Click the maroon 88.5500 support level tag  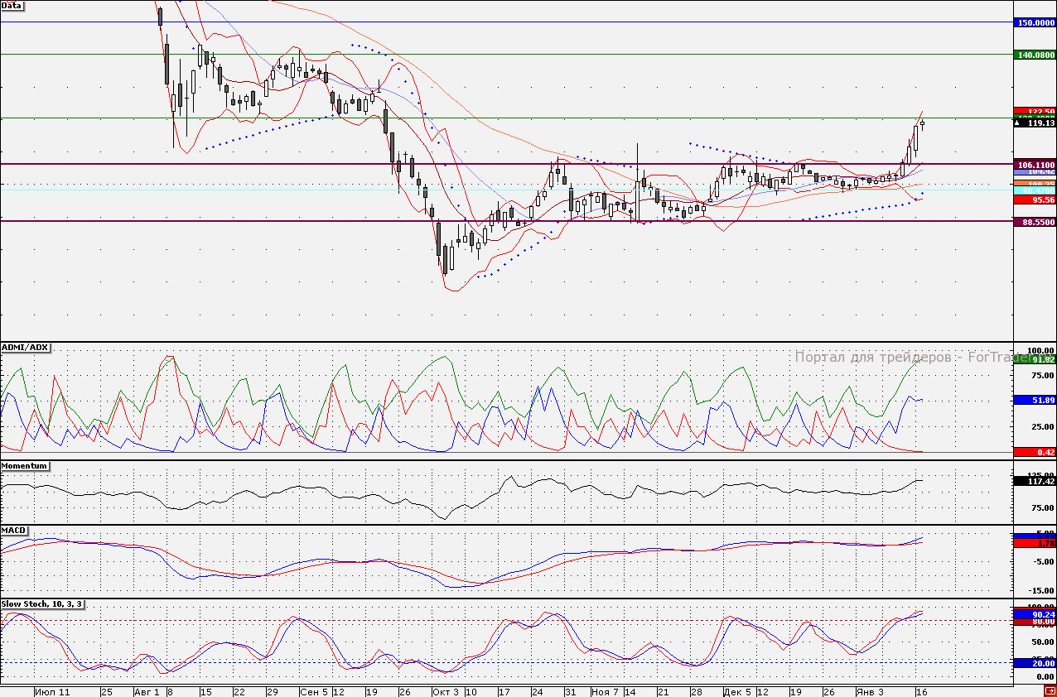click(x=1035, y=222)
